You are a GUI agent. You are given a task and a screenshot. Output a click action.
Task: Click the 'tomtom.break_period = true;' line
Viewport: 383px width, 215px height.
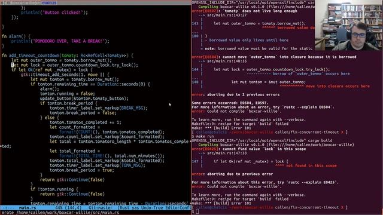pyautogui.click(x=82, y=170)
